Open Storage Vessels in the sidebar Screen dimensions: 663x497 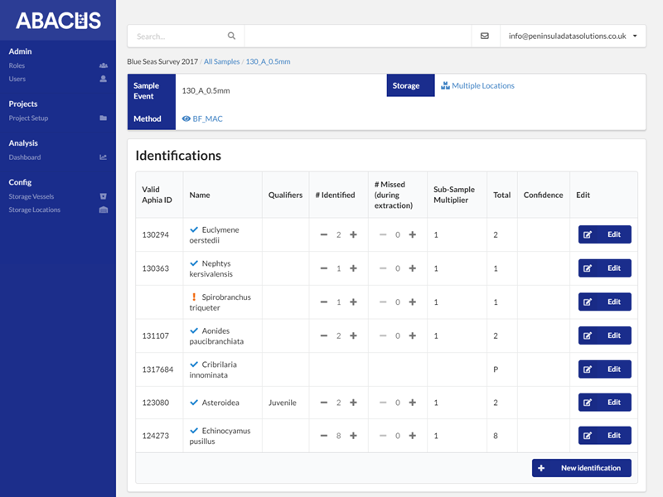click(x=31, y=196)
